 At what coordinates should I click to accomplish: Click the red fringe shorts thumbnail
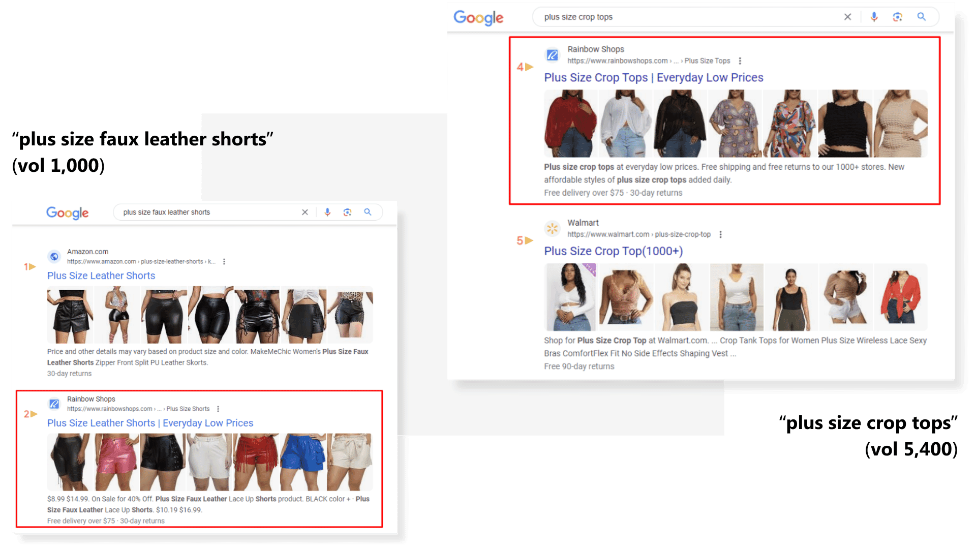coord(256,462)
